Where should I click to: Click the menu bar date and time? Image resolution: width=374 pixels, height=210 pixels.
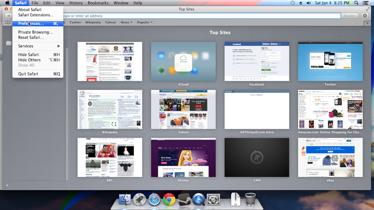[x=332, y=3]
